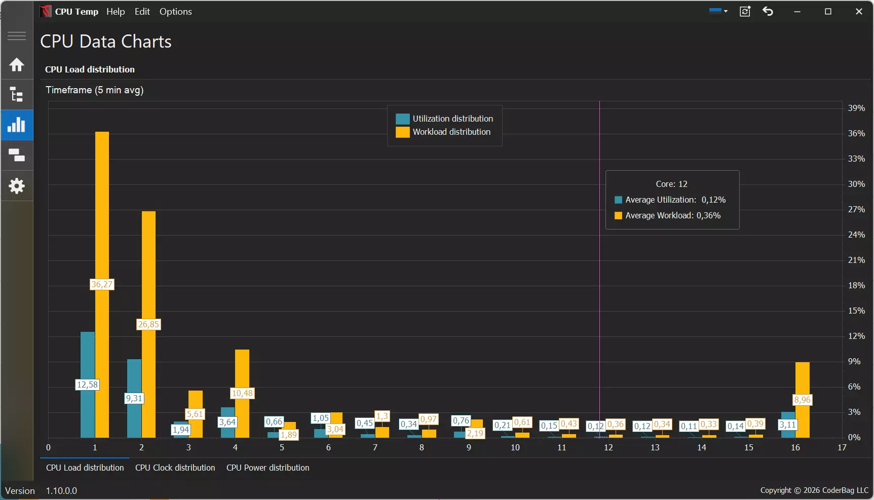The height and width of the screenshot is (500, 874).
Task: Minimize the CPU Temp window
Action: 797,12
